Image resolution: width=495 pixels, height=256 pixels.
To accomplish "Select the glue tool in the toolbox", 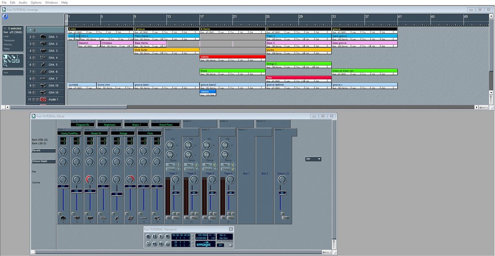I will [x=9, y=61].
